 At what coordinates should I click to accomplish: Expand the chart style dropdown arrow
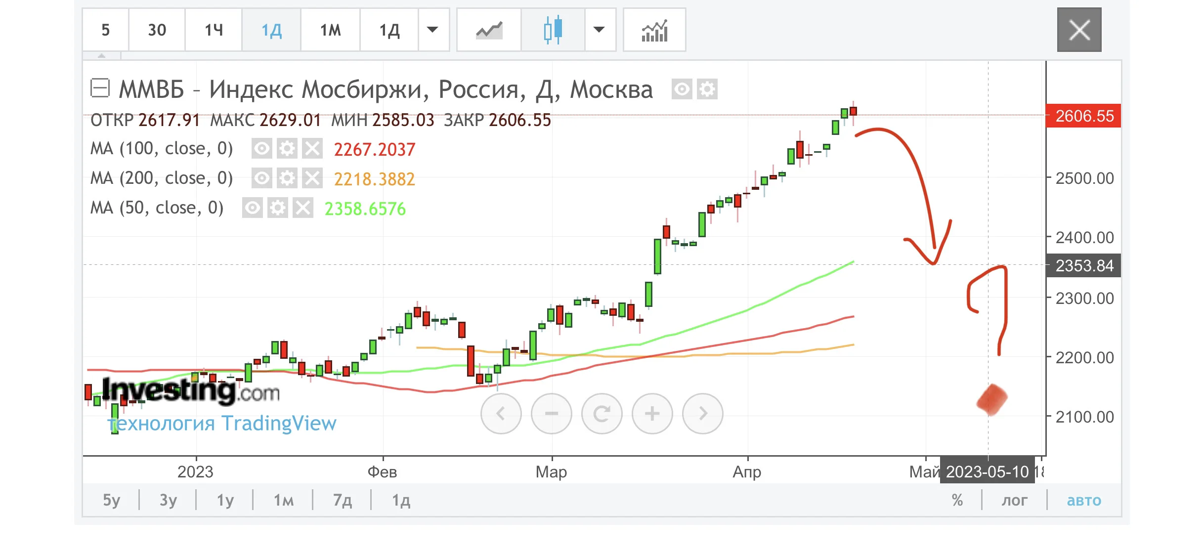[600, 30]
